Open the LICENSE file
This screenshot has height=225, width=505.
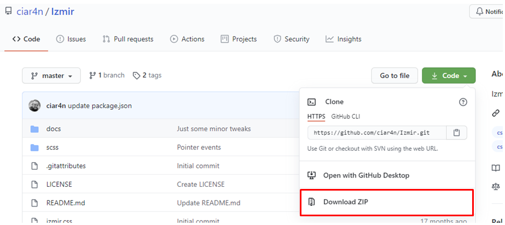coord(59,185)
